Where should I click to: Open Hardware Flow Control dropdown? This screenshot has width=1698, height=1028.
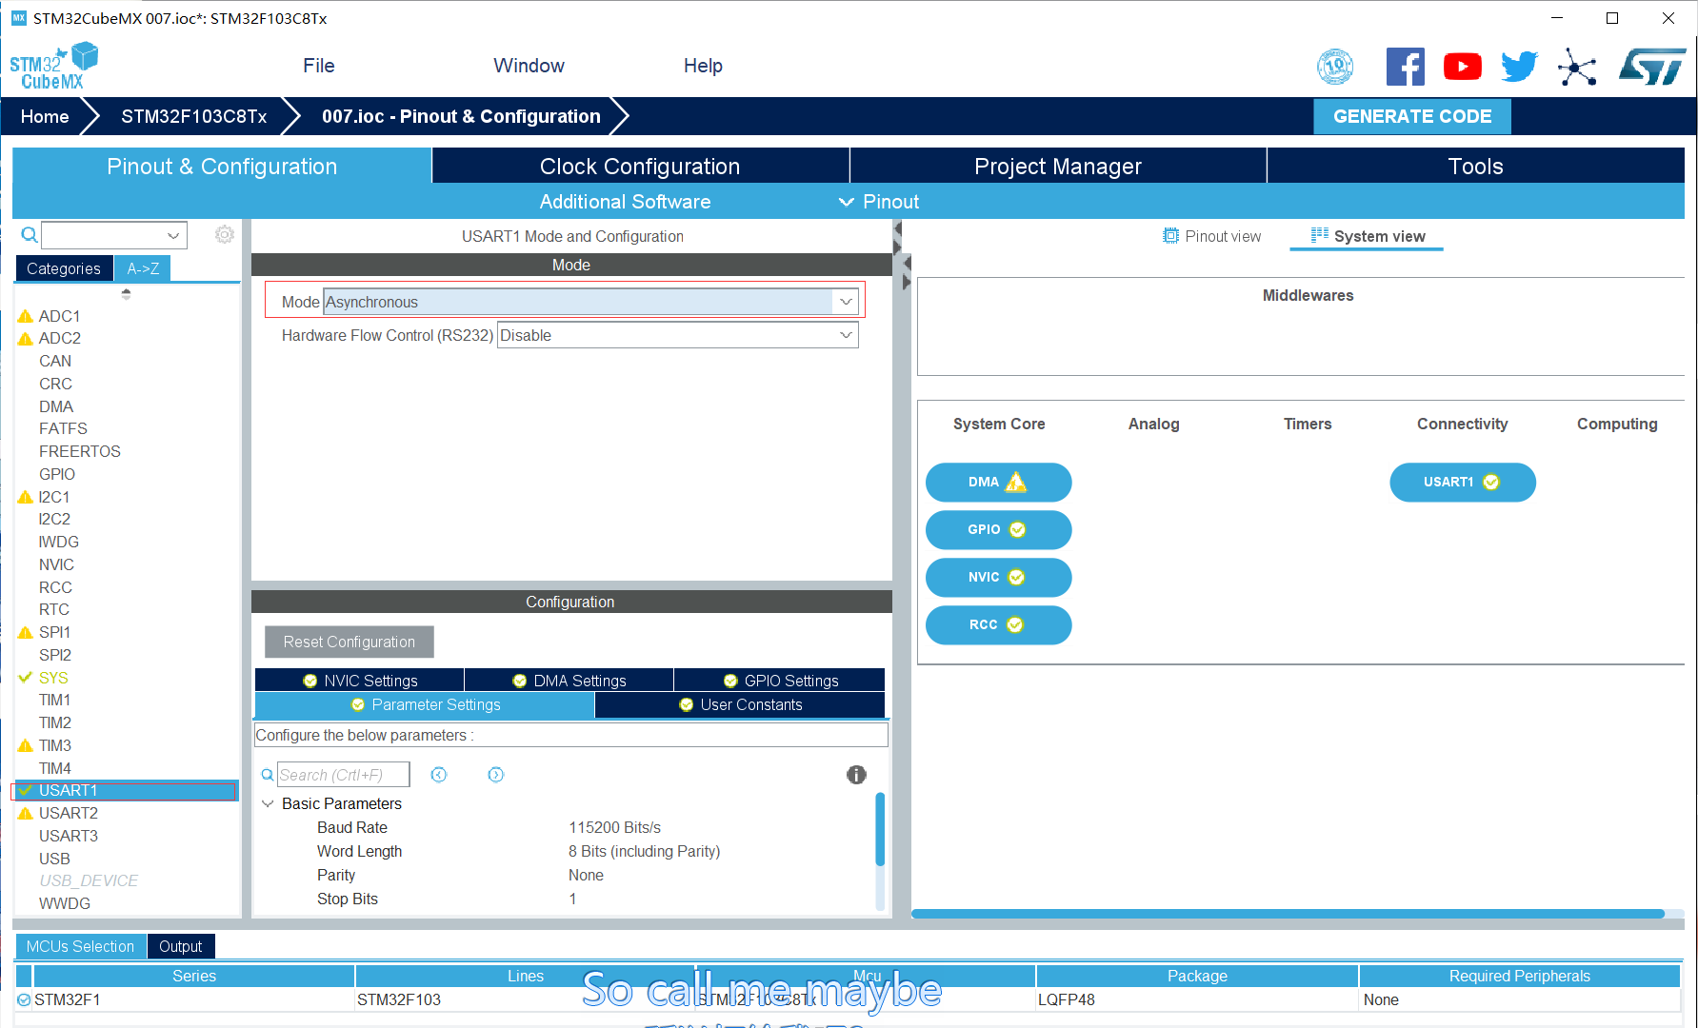tap(846, 335)
